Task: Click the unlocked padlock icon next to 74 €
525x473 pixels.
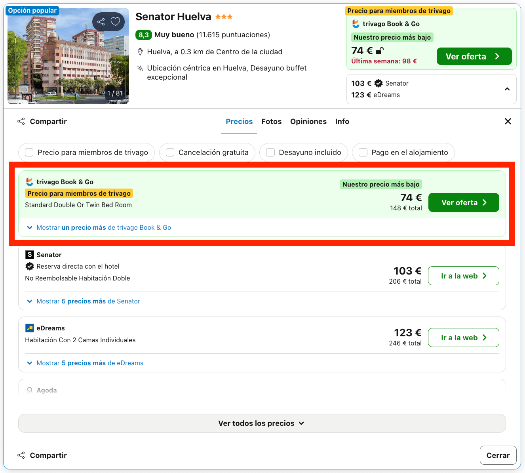Action: coord(379,50)
